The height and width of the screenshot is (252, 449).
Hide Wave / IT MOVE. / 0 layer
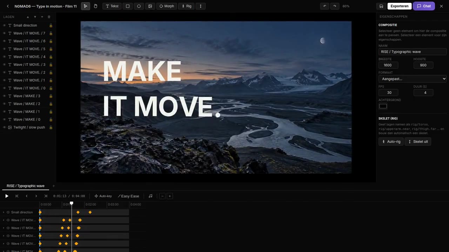4,88
